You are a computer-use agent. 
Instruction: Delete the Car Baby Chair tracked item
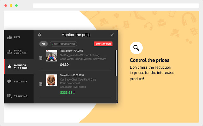[x=41, y=84]
